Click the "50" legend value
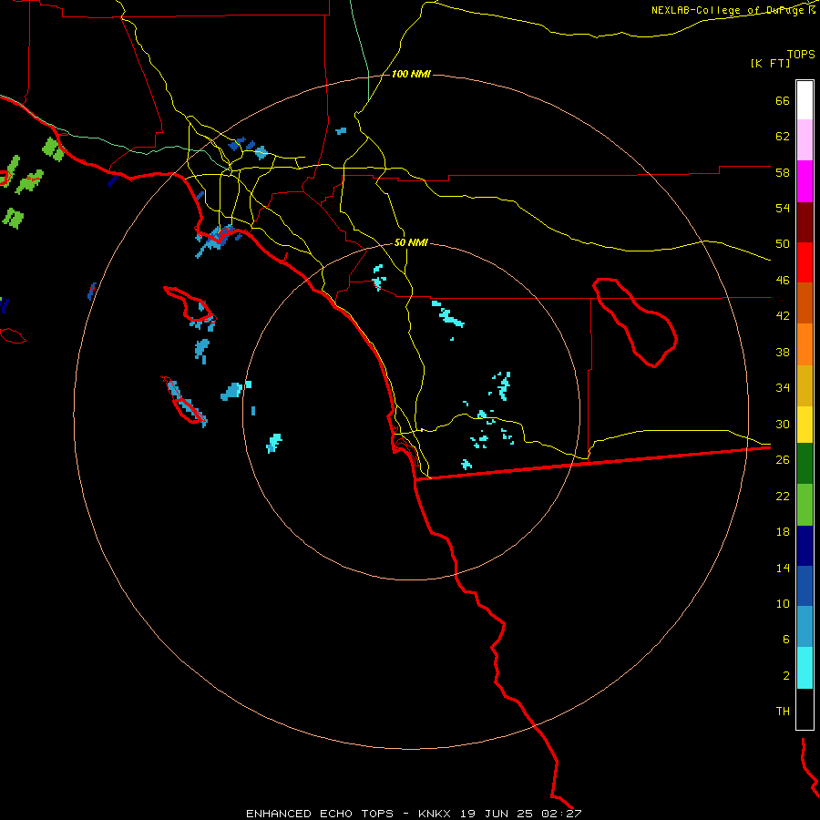The image size is (820, 820). (783, 244)
